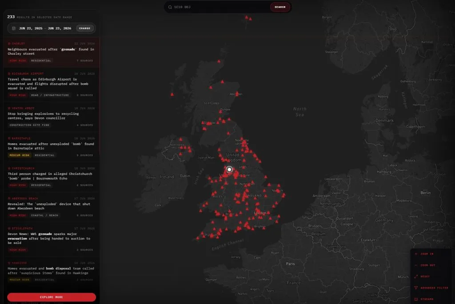
Task: Click the magnifier icon in the search bar
Action: point(170,7)
